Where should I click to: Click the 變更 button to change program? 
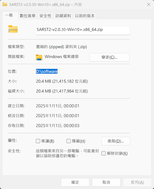tap(110, 57)
